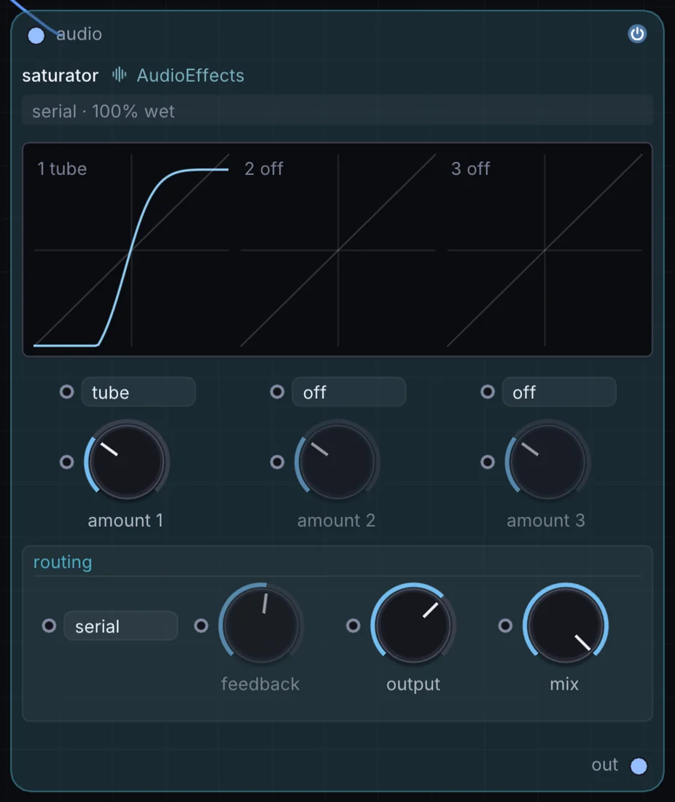Click the modulation port beside stage 2 dropdown
The height and width of the screenshot is (802, 675).
277,392
